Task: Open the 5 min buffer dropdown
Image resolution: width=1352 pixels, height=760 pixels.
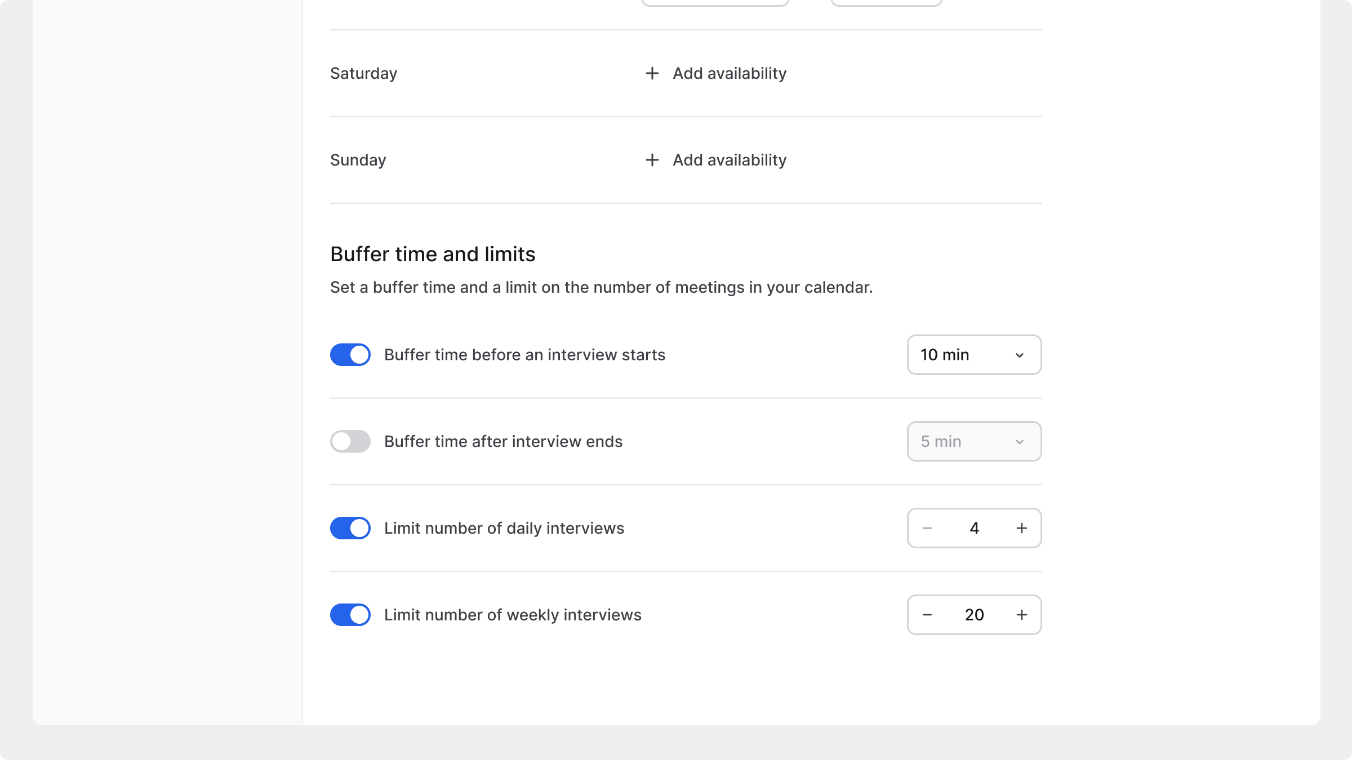Action: 974,441
